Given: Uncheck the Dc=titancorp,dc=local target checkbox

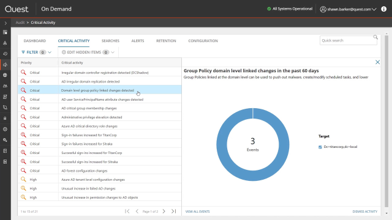Looking at the screenshot, I should [320, 147].
